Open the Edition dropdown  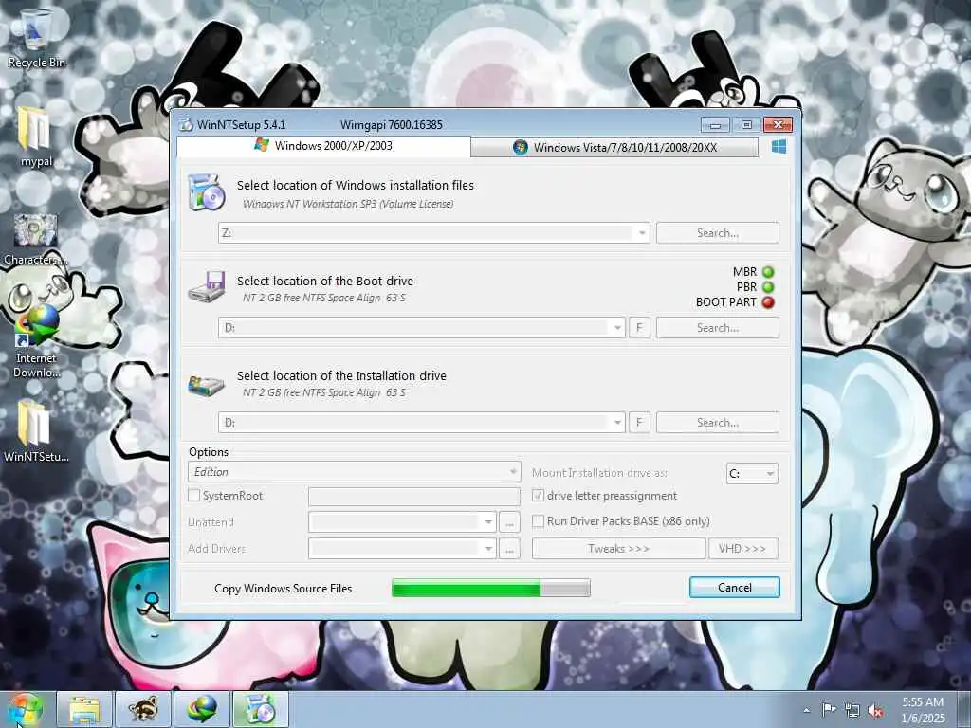(x=355, y=472)
